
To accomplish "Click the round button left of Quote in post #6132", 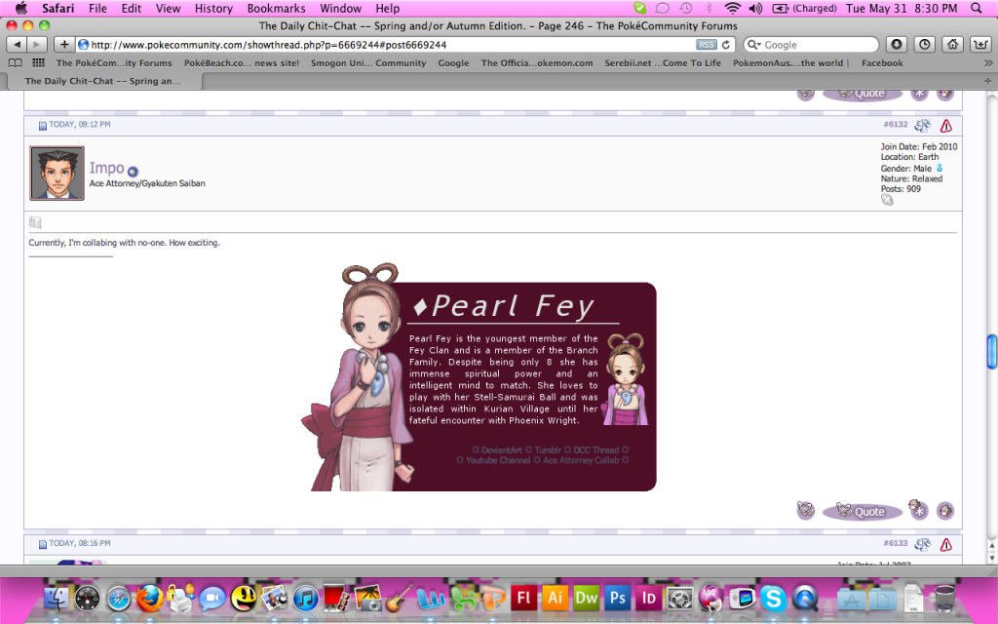I will tap(806, 510).
